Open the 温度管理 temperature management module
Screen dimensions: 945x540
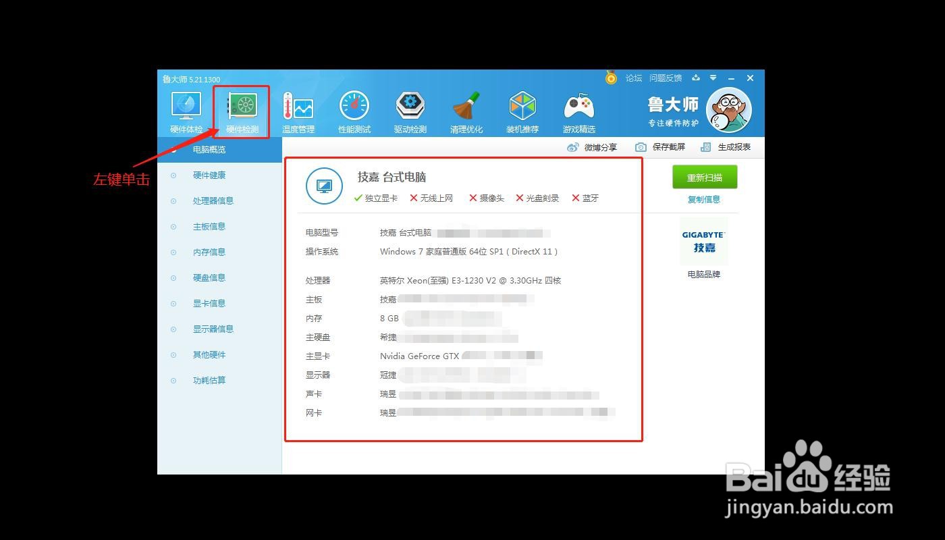(x=298, y=112)
